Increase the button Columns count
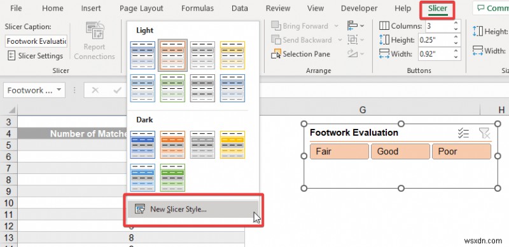This screenshot has width=509, height=247. click(x=456, y=23)
